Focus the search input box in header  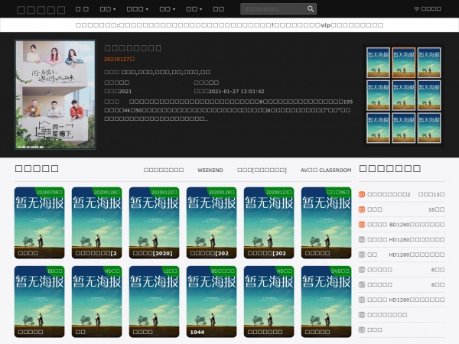273,9
